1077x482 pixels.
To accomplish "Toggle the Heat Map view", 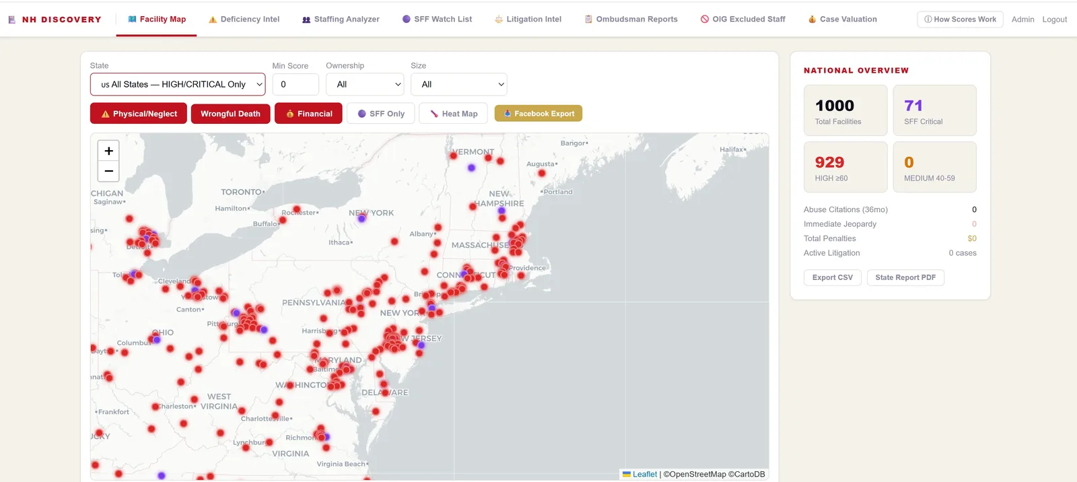I will [454, 114].
